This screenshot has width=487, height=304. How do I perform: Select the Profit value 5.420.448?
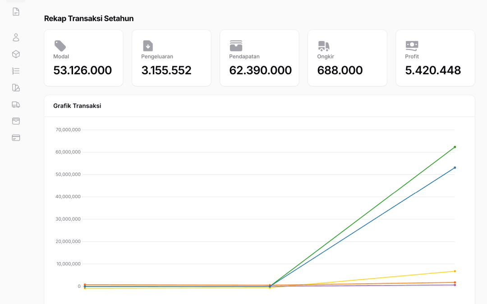coord(433,70)
